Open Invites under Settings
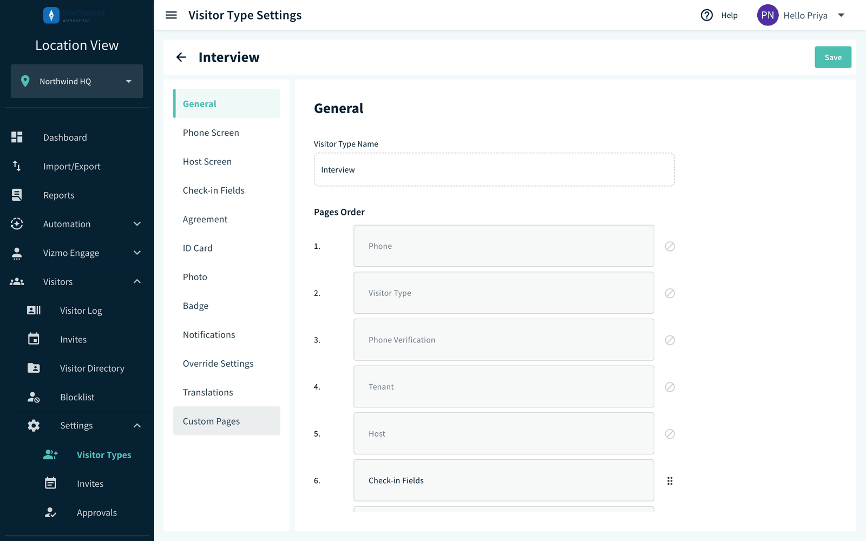Image resolution: width=866 pixels, height=541 pixels. pyautogui.click(x=90, y=484)
